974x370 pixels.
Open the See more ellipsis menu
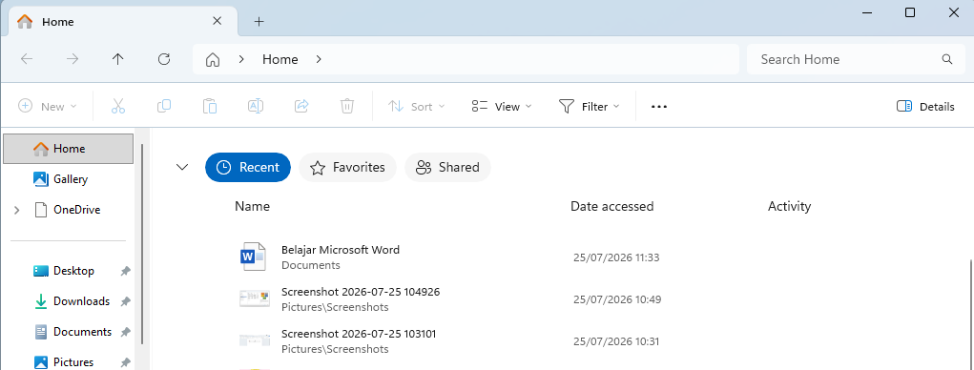[659, 107]
